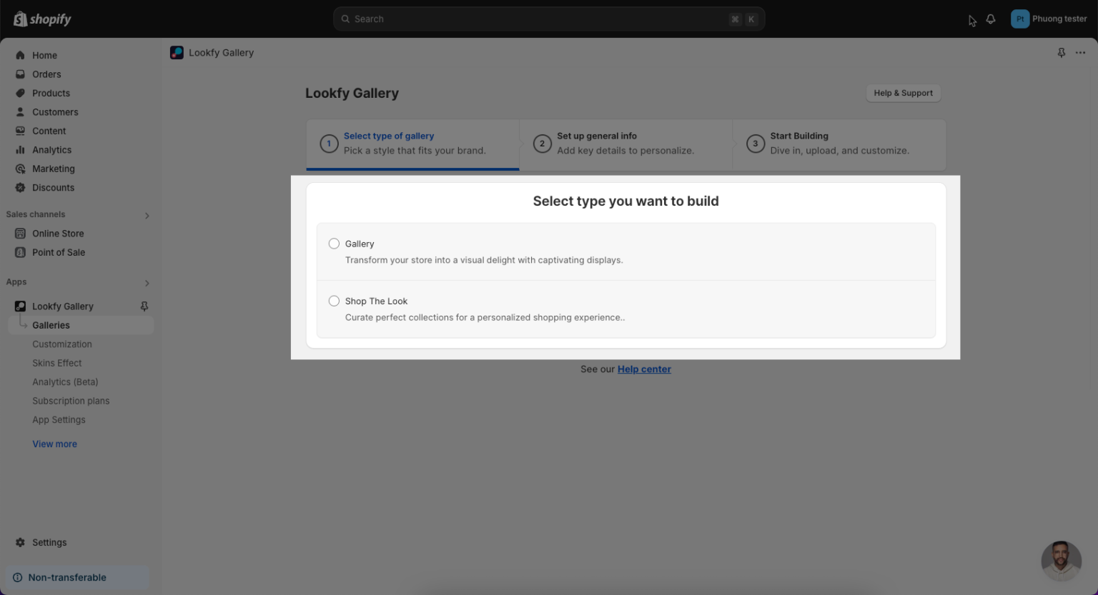Click the Search field at top
This screenshot has height=595, width=1098.
coord(548,19)
